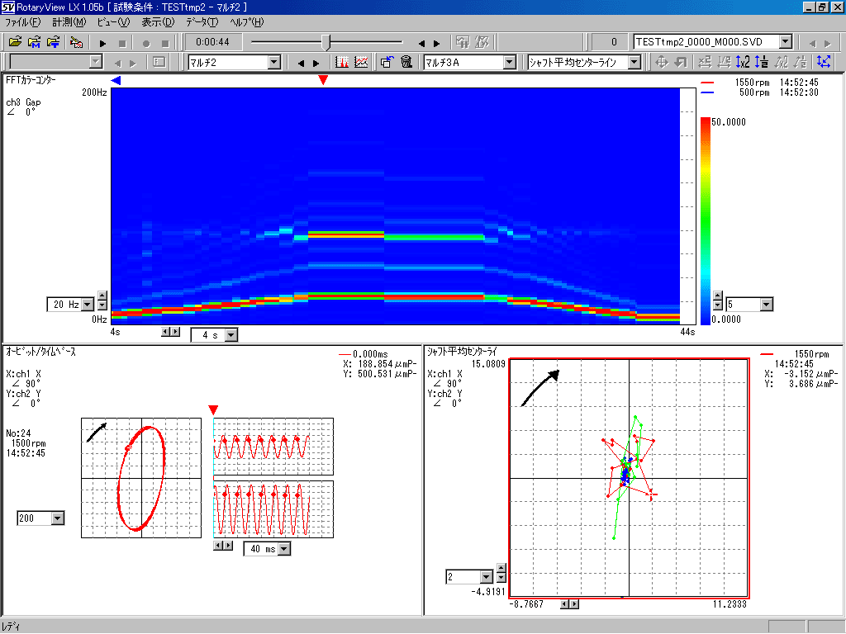Click the shaft average centerline plot
This screenshot has width=846, height=634.
(629, 478)
